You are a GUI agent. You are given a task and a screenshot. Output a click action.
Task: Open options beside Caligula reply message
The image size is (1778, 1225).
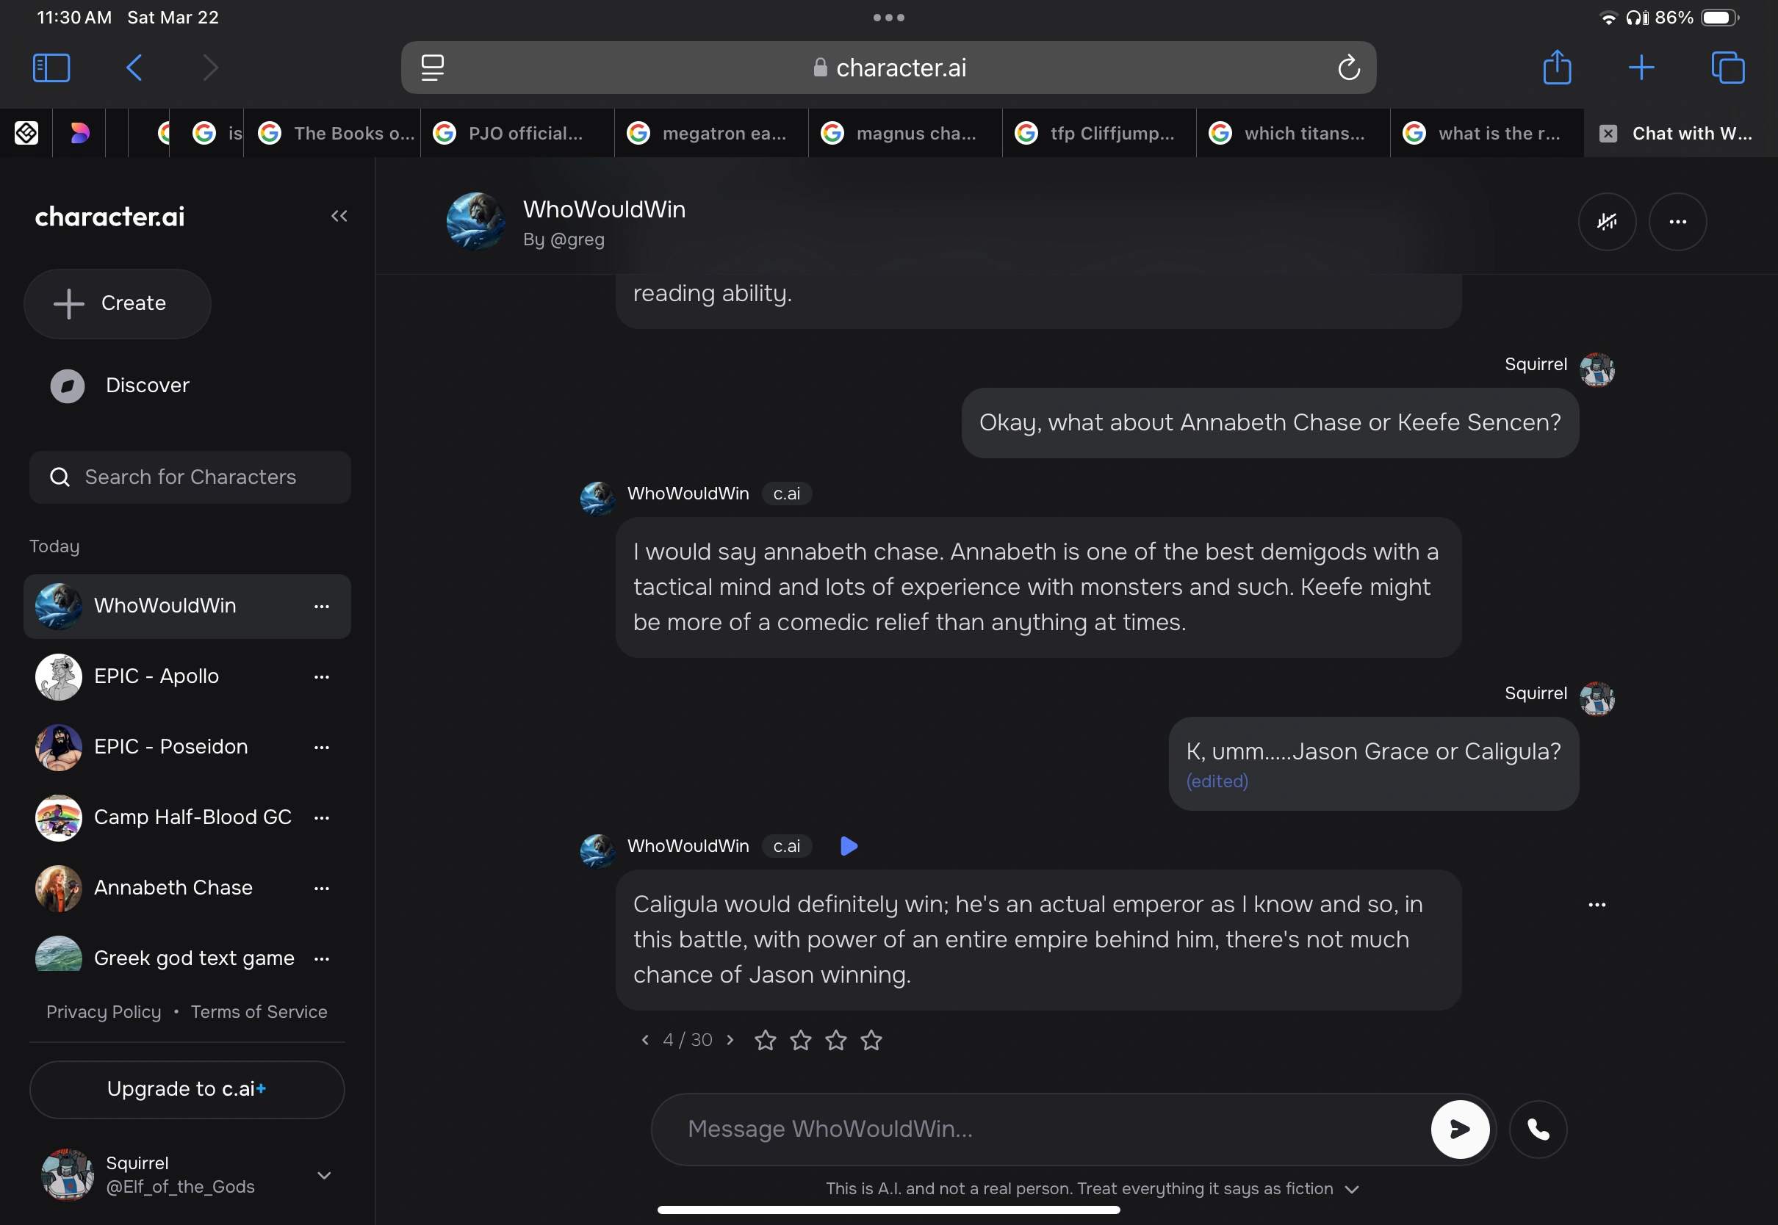pyautogui.click(x=1597, y=905)
